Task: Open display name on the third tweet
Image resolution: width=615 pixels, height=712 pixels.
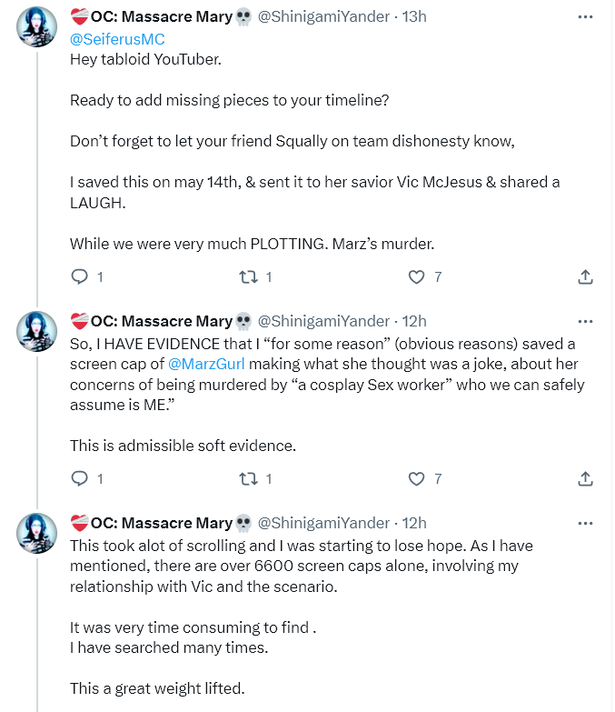Action: pos(161,523)
